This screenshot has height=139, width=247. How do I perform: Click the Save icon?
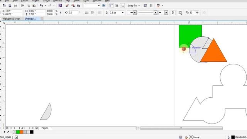tap(10, 6)
